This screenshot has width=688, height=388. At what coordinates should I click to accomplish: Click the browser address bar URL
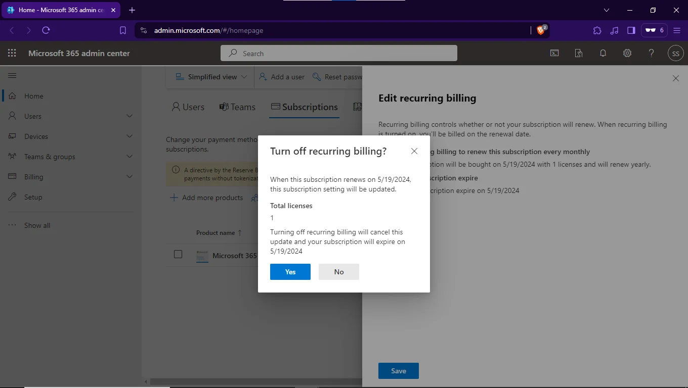point(208,30)
